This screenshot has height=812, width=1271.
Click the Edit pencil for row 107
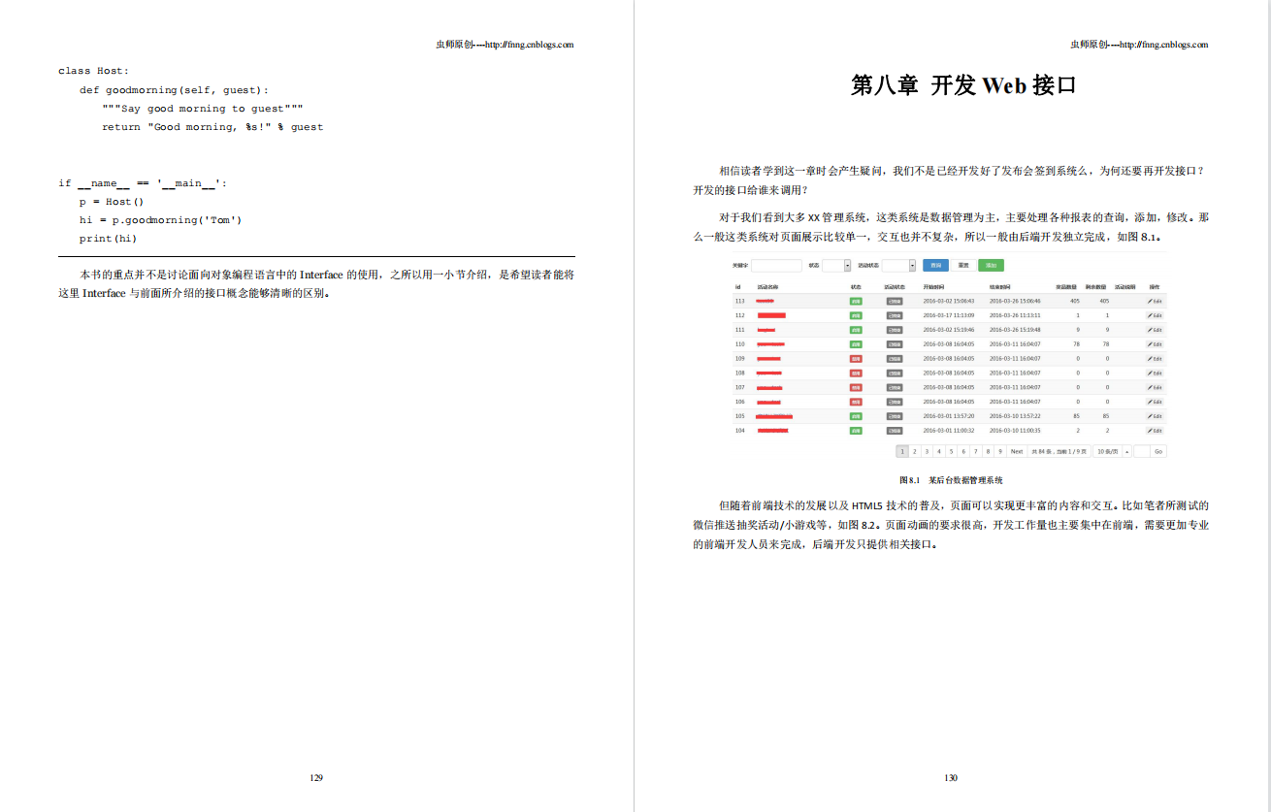coord(1155,387)
